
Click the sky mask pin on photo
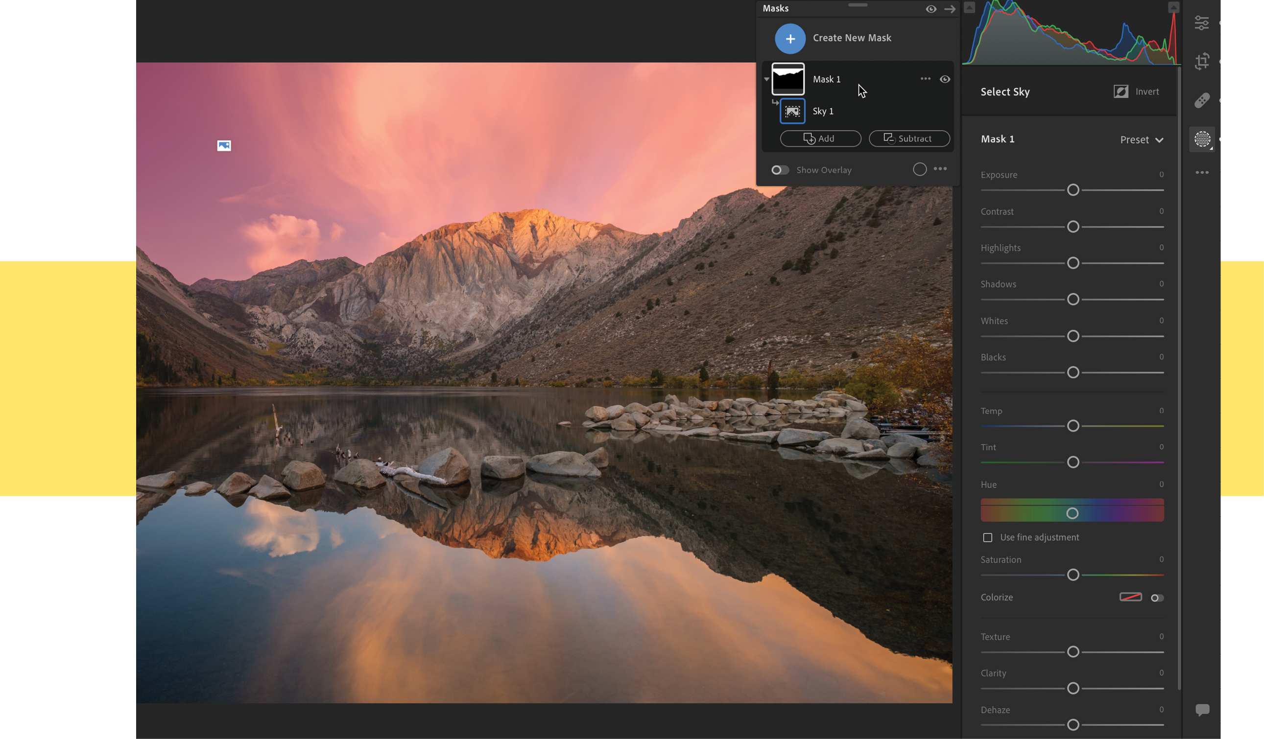pyautogui.click(x=224, y=145)
